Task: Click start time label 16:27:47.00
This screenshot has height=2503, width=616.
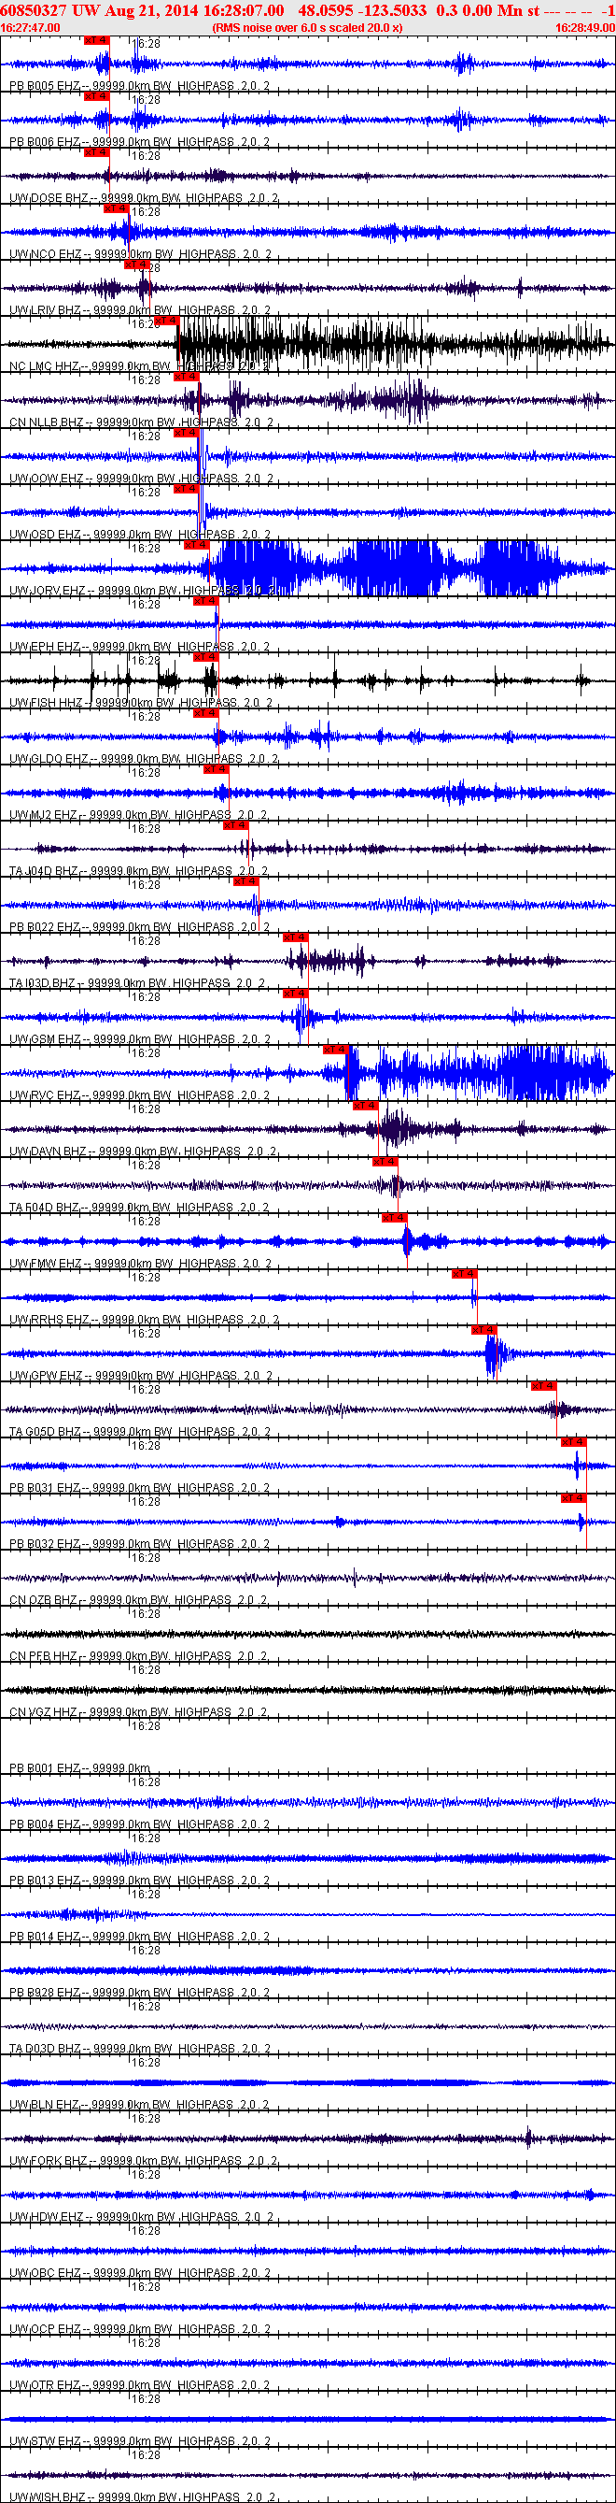Action: (30, 28)
